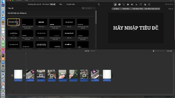Open Calendar showing 22 in the dock
Viewport: 175px width, 98px height.
(3, 25)
